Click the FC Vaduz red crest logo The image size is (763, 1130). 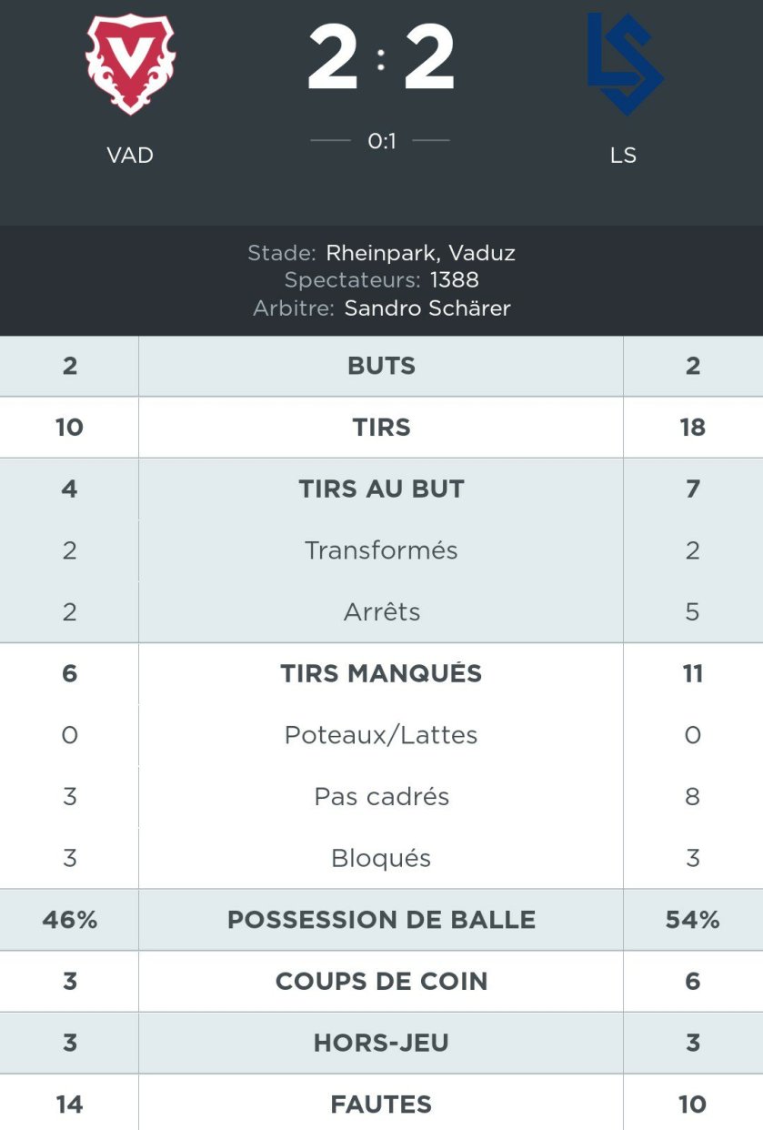click(x=130, y=63)
